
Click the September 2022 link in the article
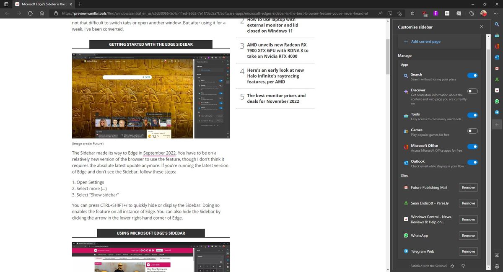pyautogui.click(x=159, y=153)
